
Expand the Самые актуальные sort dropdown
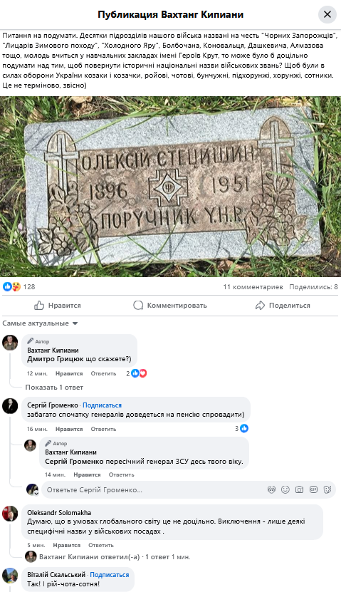(40, 323)
